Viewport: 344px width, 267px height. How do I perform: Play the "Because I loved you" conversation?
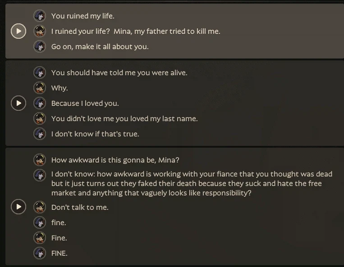[18, 103]
